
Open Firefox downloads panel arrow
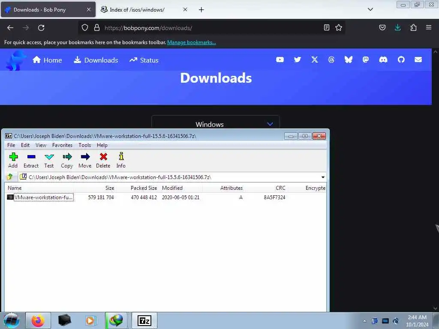(397, 27)
